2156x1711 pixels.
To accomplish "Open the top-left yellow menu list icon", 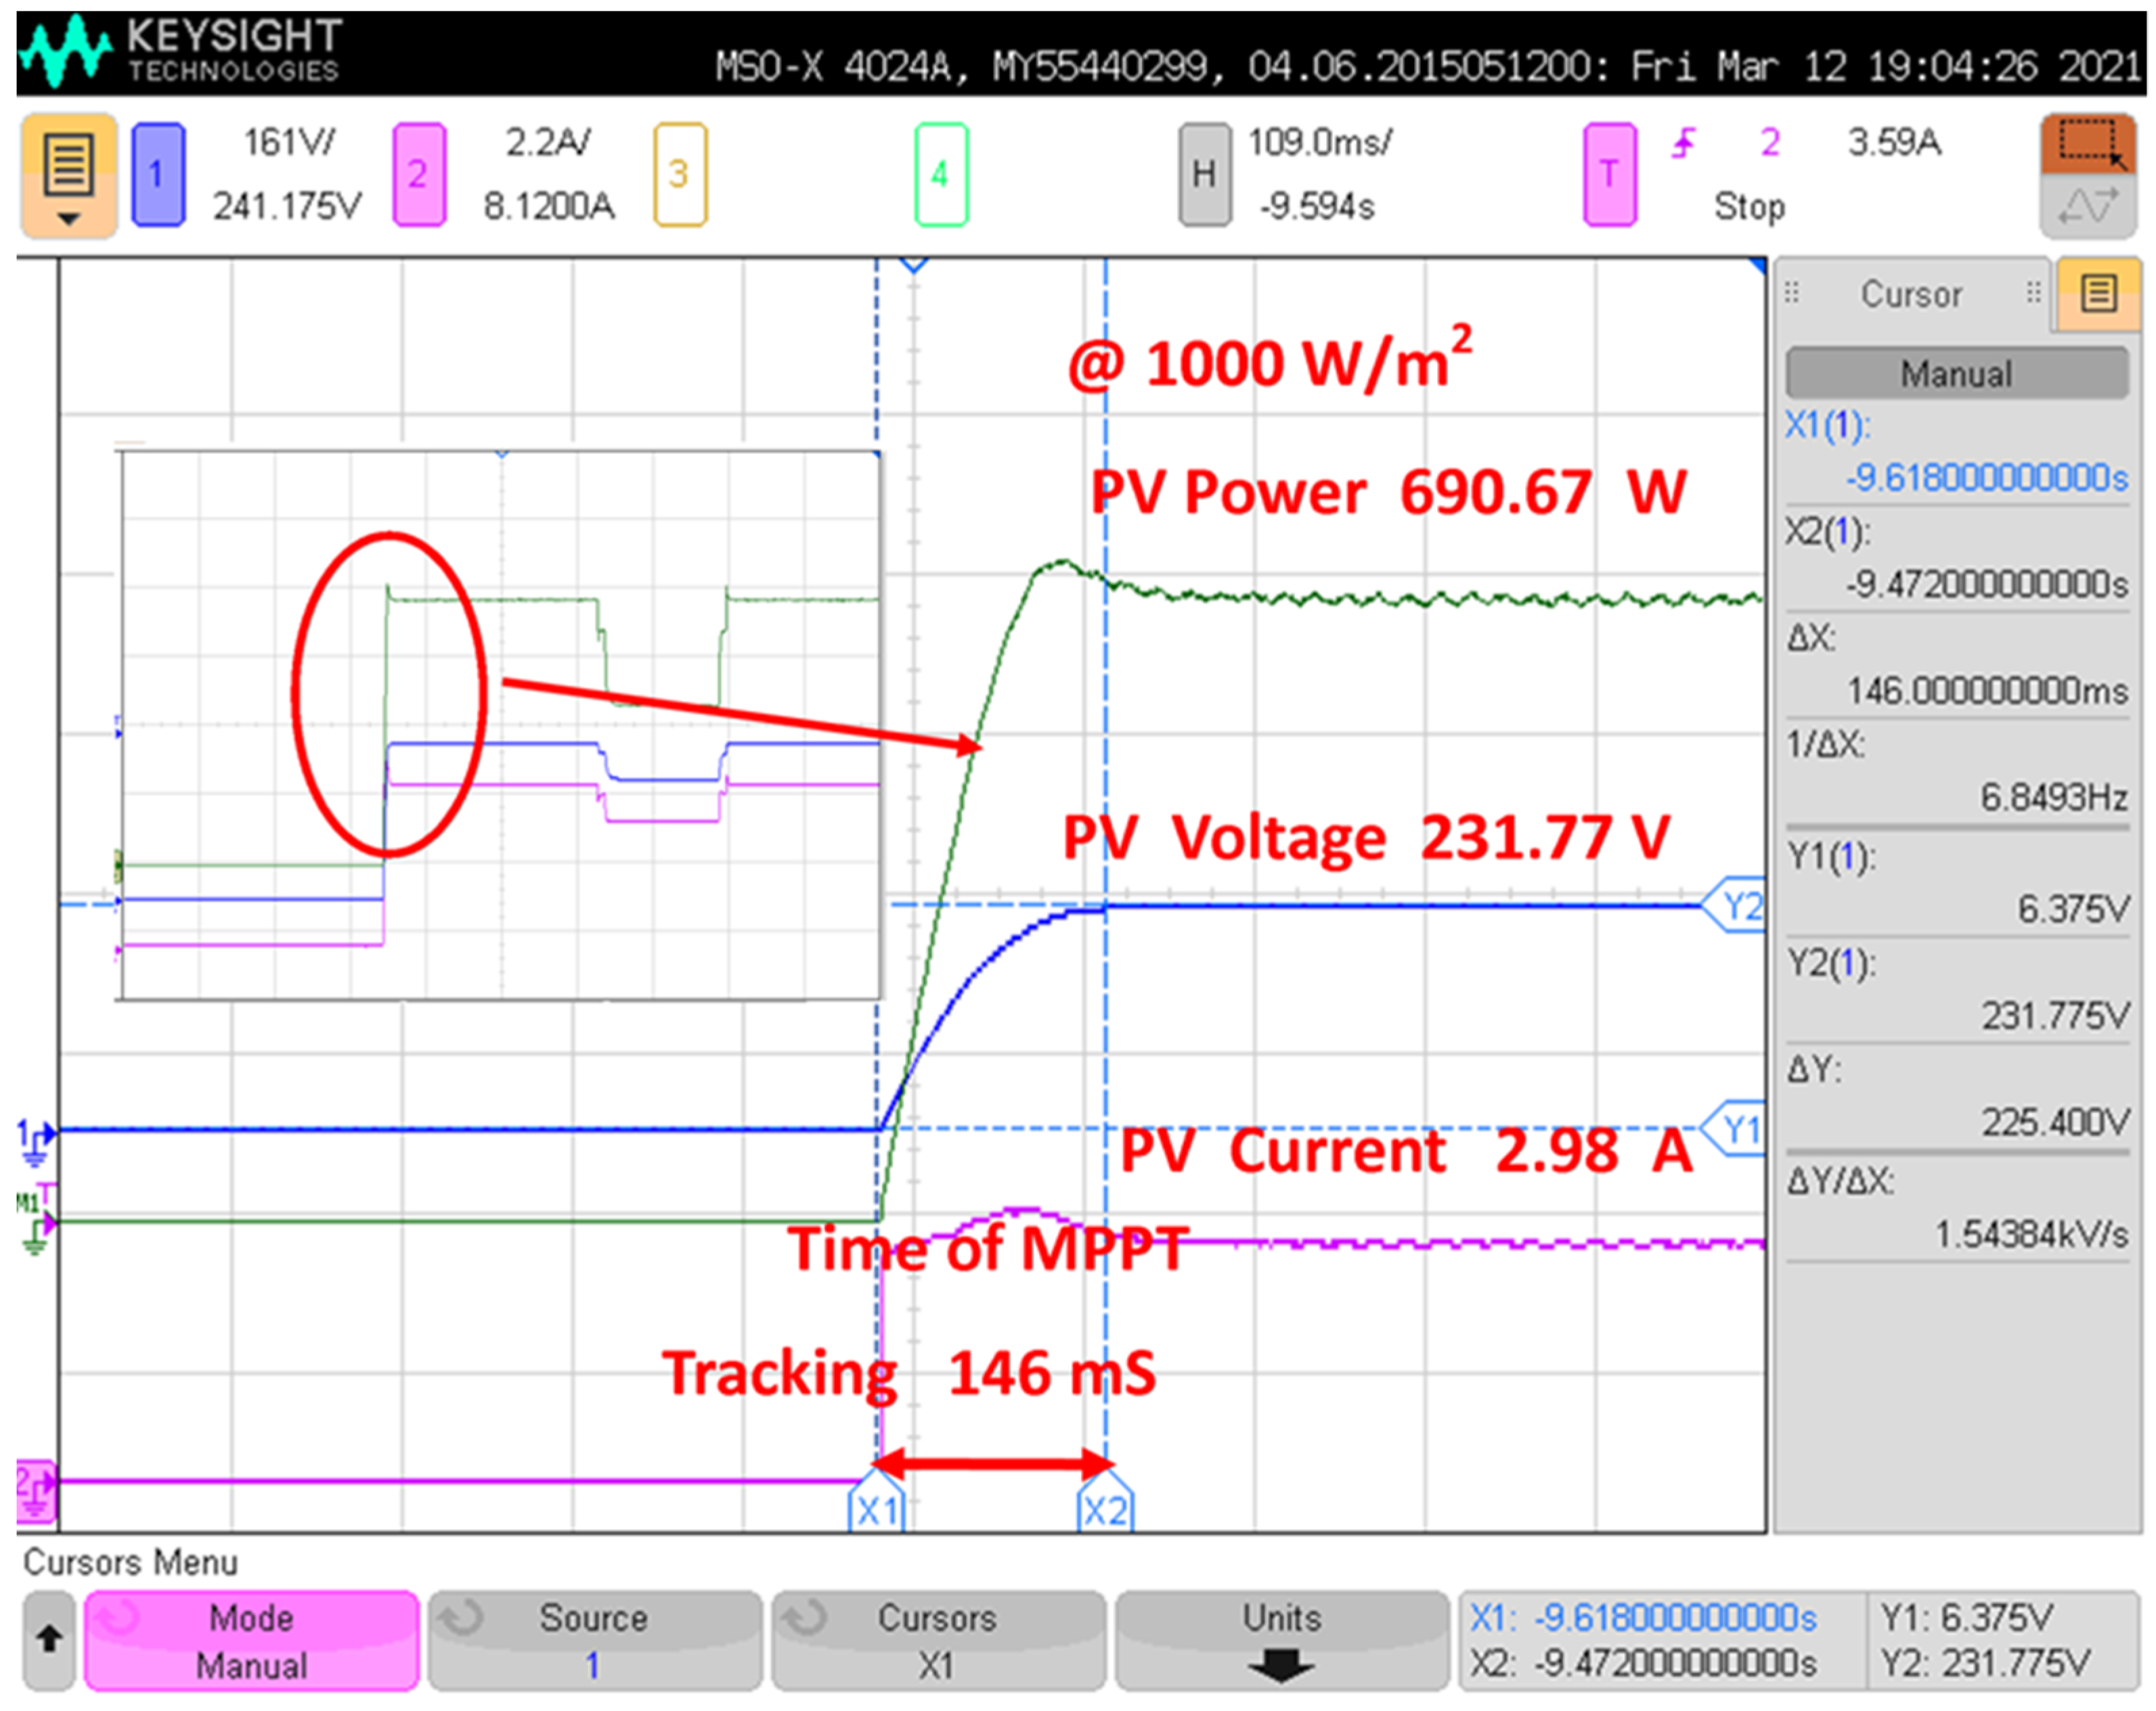I will (x=68, y=175).
